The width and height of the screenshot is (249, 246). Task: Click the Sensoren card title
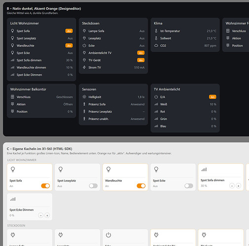[89, 89]
